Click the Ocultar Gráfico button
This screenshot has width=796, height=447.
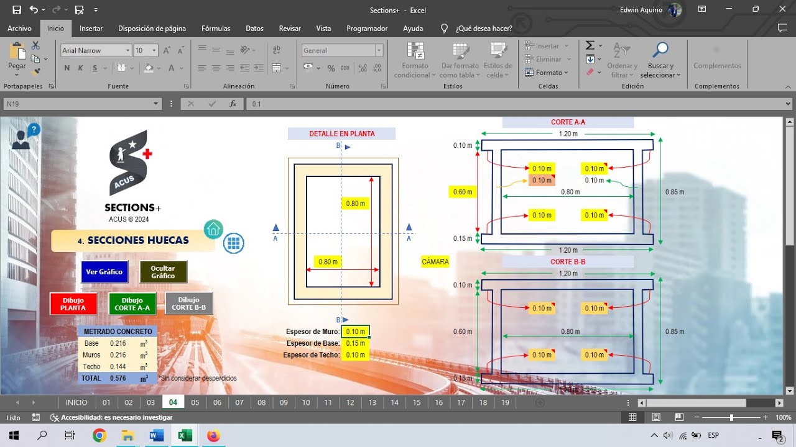click(163, 272)
